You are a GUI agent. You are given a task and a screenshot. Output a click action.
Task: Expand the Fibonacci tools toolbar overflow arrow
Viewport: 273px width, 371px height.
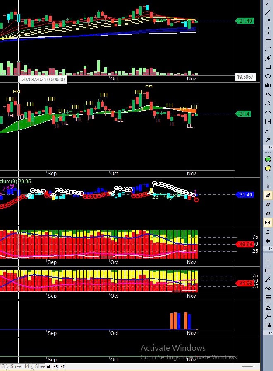click(271, 333)
